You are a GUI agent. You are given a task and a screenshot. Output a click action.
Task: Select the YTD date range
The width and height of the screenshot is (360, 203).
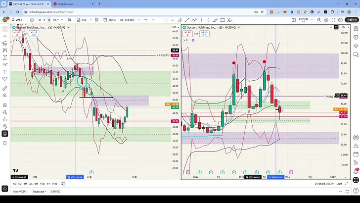click(42, 184)
